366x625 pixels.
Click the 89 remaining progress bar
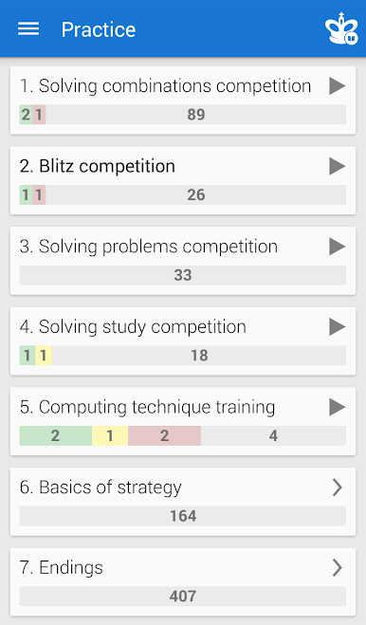tap(195, 115)
